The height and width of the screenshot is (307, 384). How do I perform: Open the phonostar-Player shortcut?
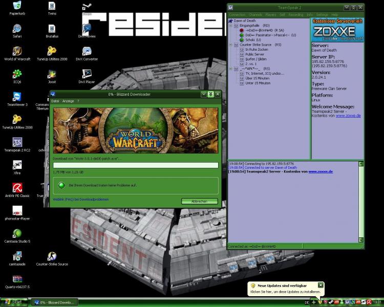[x=17, y=213]
